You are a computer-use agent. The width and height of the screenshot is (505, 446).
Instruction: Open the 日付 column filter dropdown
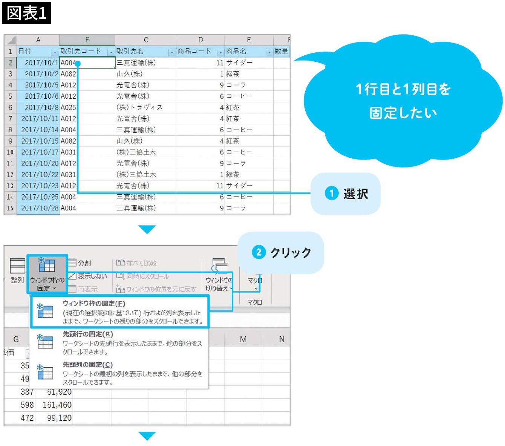(x=55, y=52)
